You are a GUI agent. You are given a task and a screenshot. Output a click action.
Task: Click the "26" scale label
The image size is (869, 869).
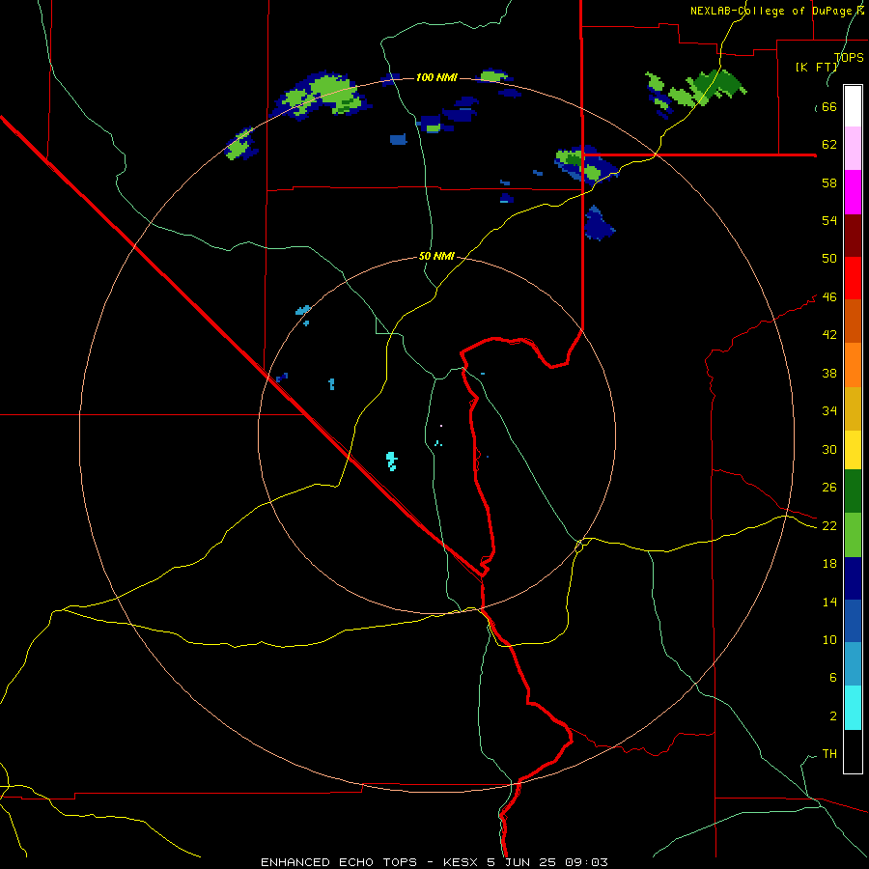(829, 488)
